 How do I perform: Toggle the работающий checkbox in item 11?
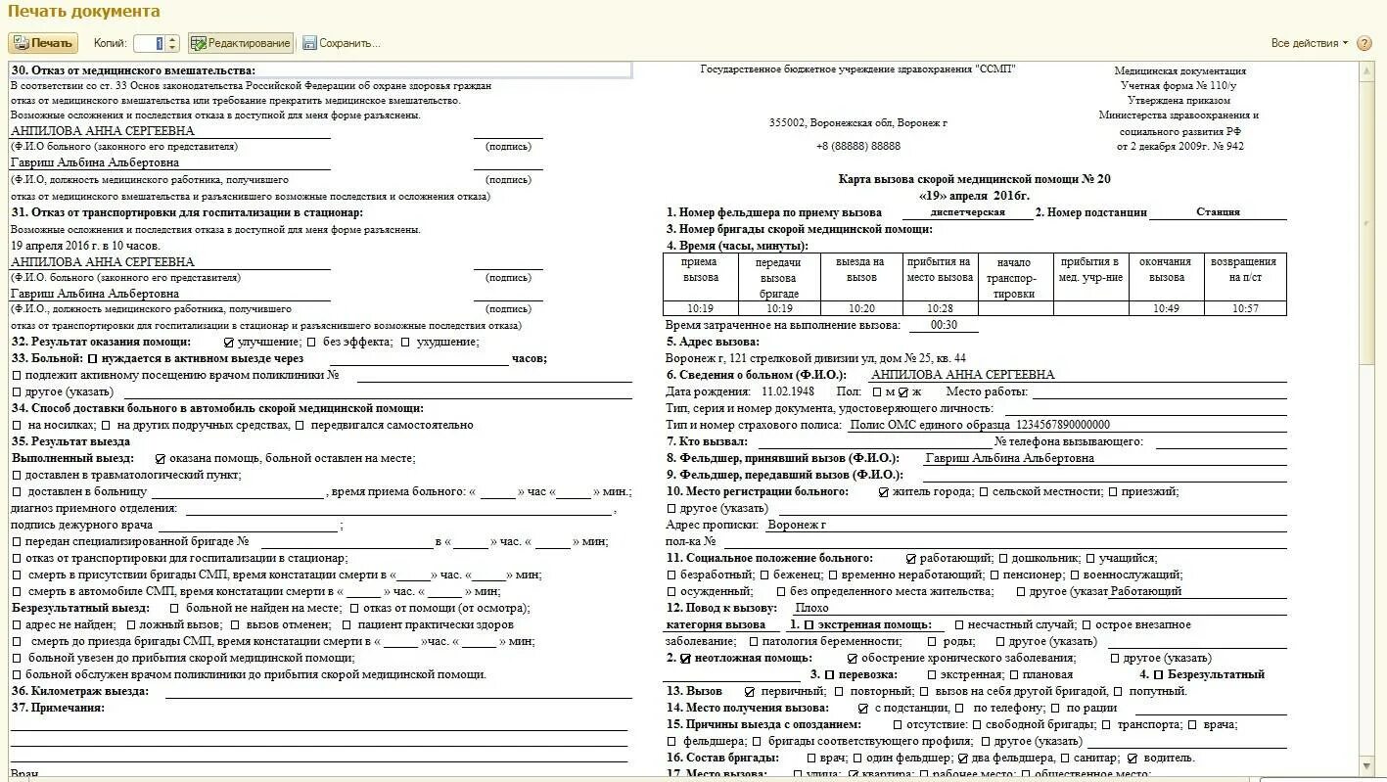pos(911,558)
